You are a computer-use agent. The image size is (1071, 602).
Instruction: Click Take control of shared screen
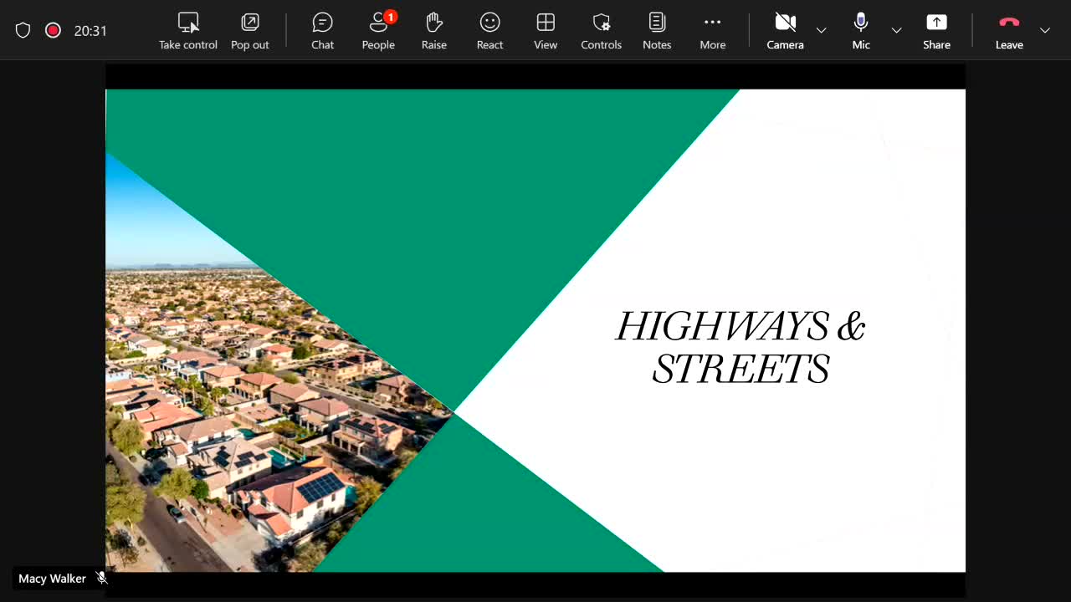tap(188, 31)
